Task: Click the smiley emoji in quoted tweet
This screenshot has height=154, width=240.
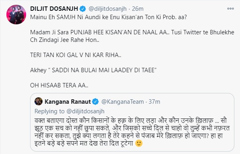Action: coord(139,143)
